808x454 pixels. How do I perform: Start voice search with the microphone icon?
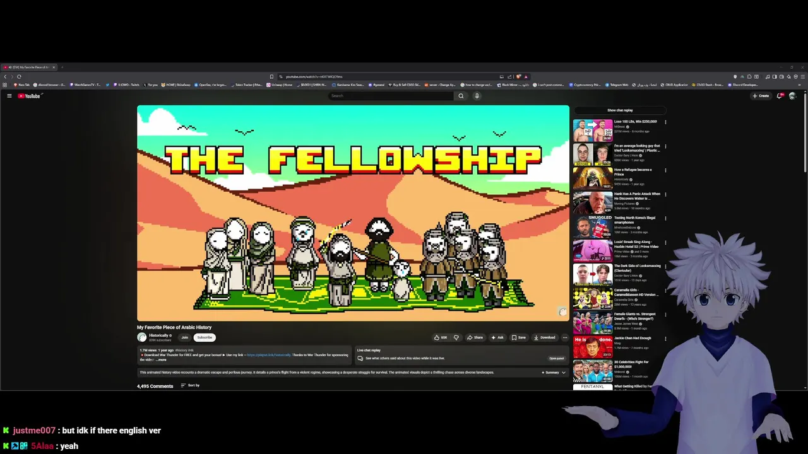click(x=477, y=96)
